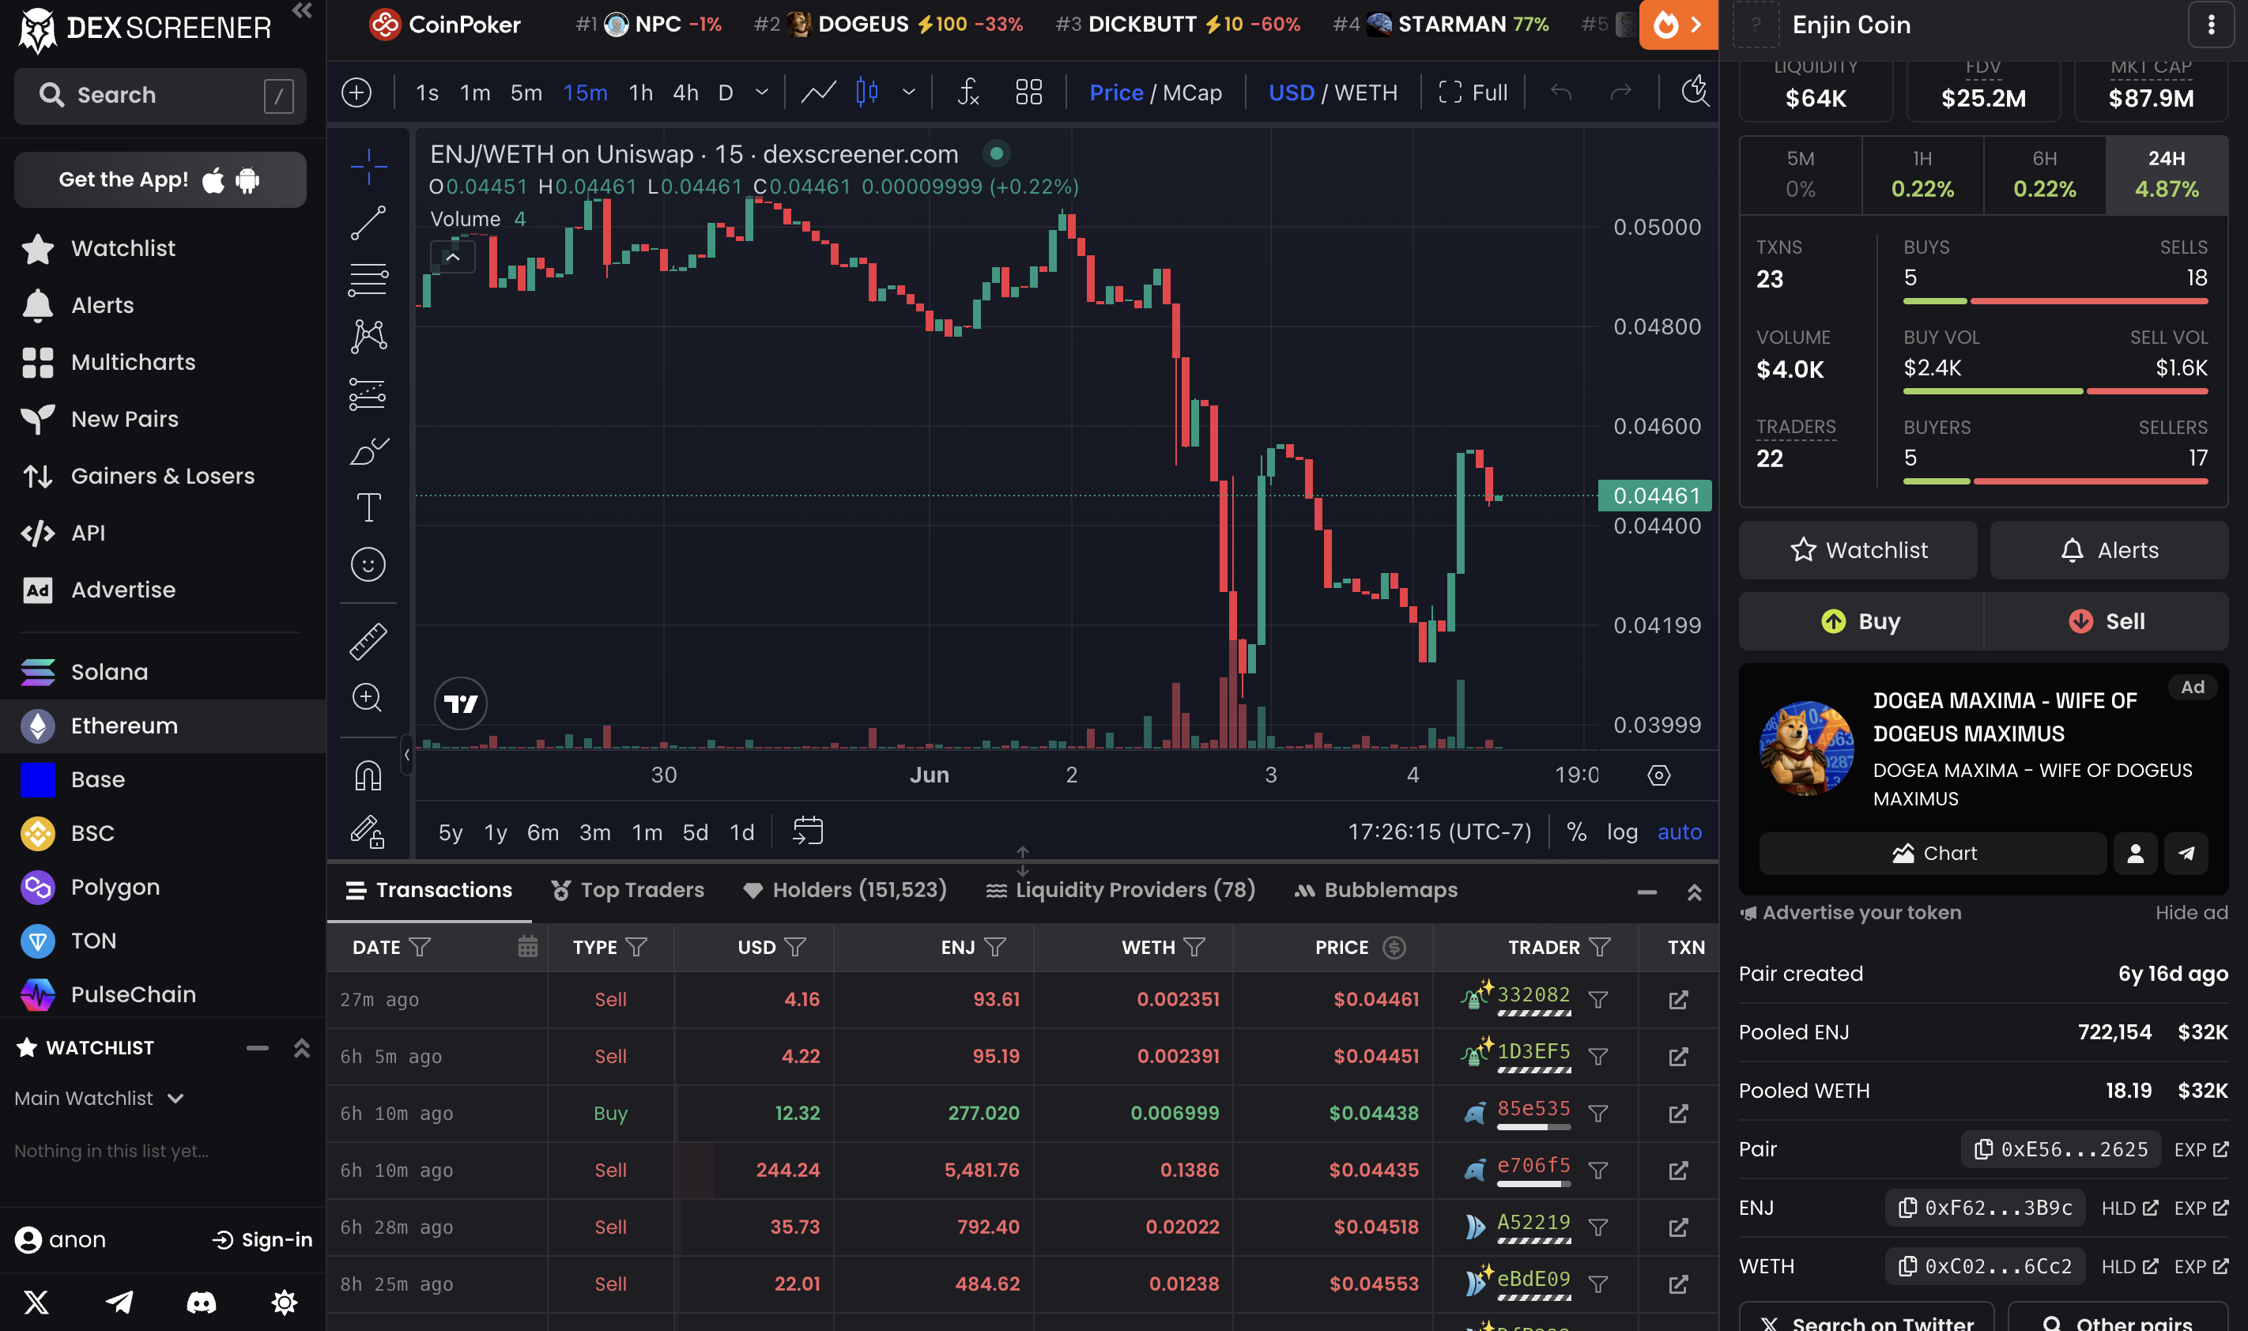Open the DOGEA MAXIMA ad thumbnail
This screenshot has width=2248, height=1331.
1806,748
